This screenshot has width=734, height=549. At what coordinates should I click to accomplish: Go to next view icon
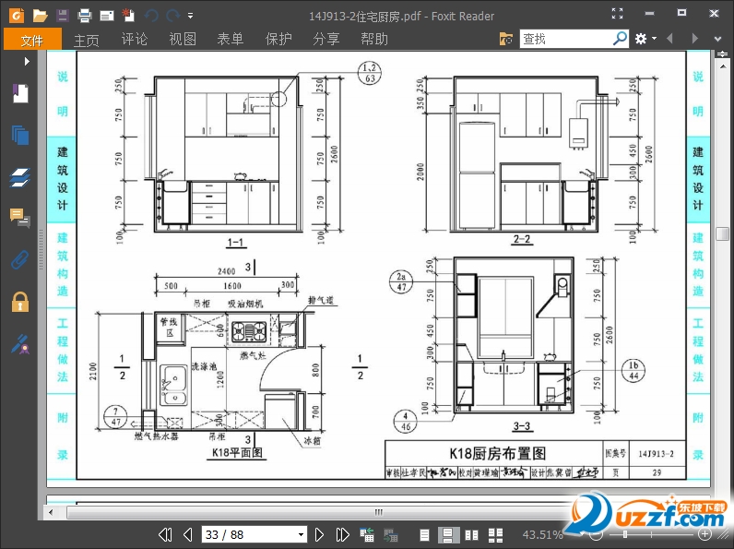[x=391, y=534]
